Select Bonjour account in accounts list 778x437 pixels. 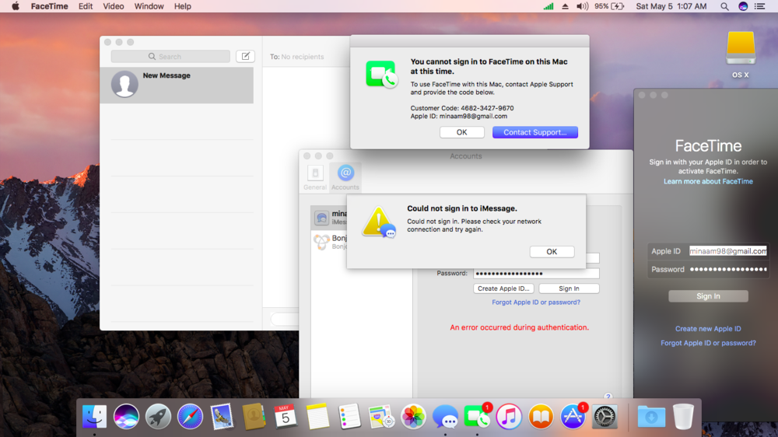(x=330, y=242)
